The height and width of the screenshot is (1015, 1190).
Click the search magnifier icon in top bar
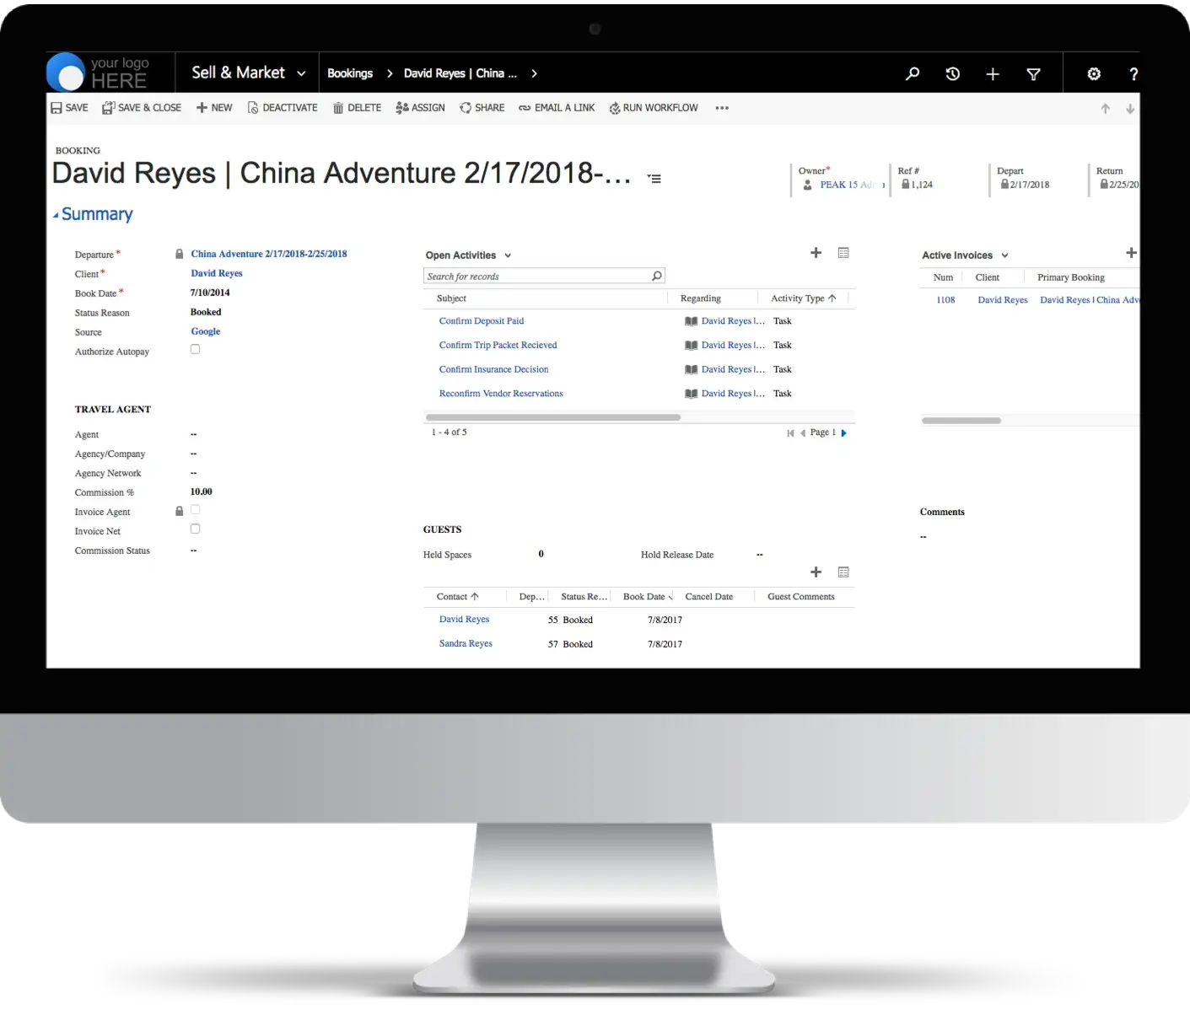pyautogui.click(x=913, y=74)
